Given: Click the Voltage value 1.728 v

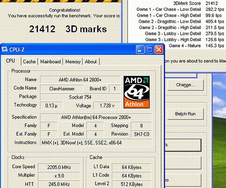Looking at the screenshot, I should click(x=107, y=105).
